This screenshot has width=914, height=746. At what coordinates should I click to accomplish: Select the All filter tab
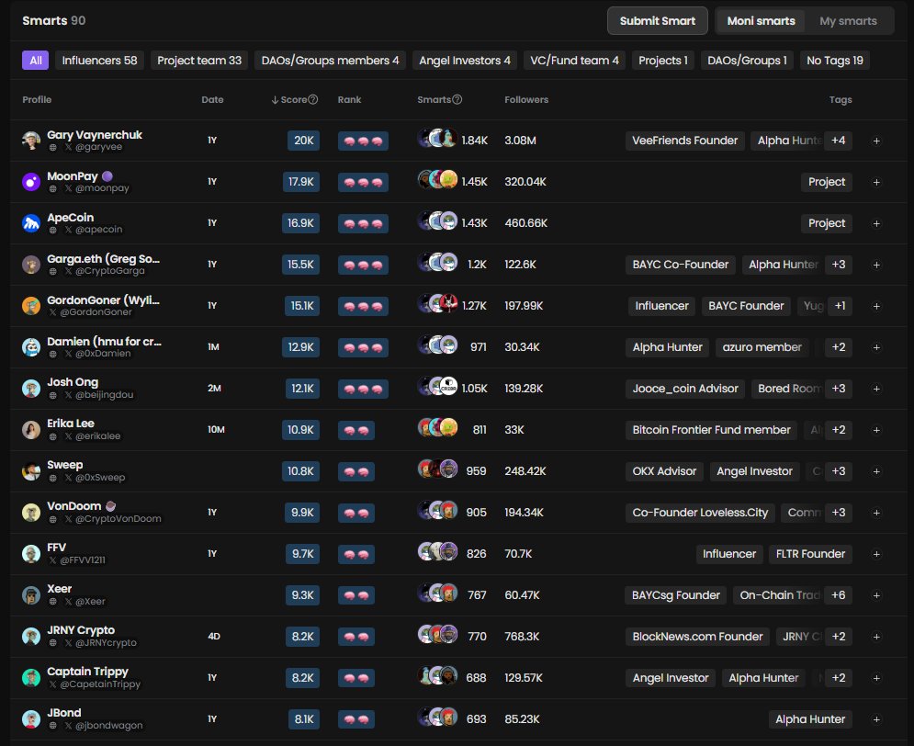click(x=35, y=61)
